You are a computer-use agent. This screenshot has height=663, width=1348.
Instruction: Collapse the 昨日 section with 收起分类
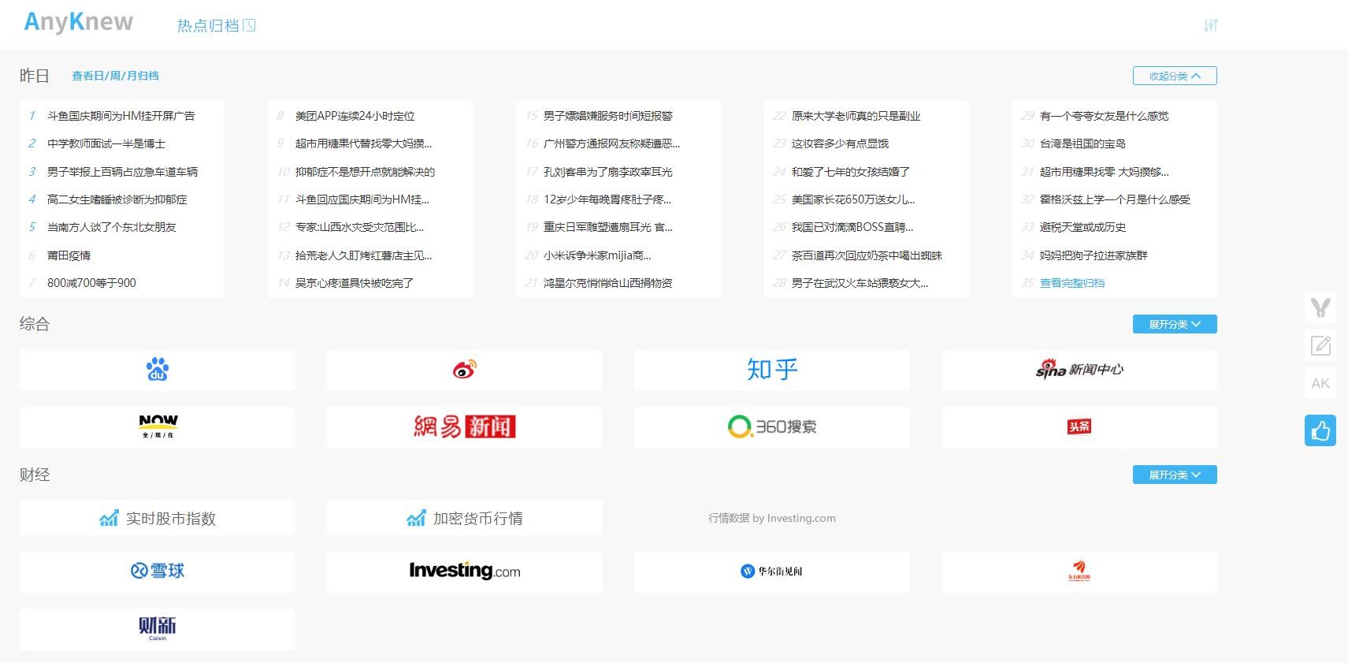pos(1174,76)
